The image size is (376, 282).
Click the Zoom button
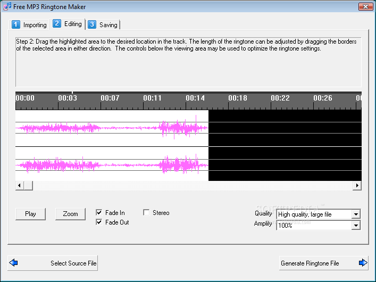pyautogui.click(x=70, y=214)
